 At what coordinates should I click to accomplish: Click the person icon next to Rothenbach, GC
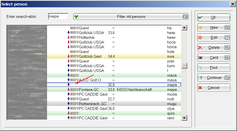[68, 104]
